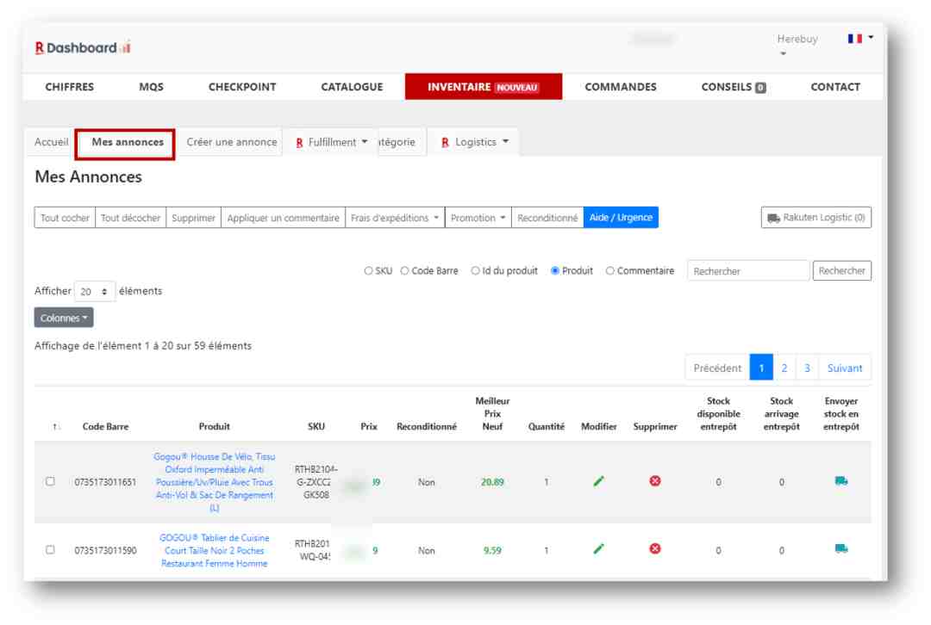The width and height of the screenshot is (931, 625).
Task: Focus the Rechercher search input field
Action: [x=748, y=271]
